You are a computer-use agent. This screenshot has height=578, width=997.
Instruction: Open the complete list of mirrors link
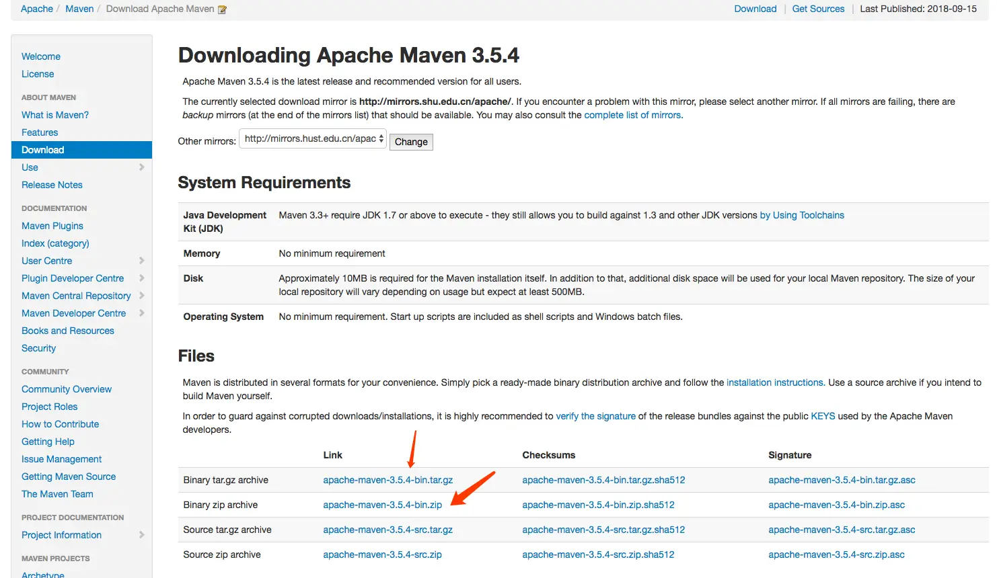[632, 115]
